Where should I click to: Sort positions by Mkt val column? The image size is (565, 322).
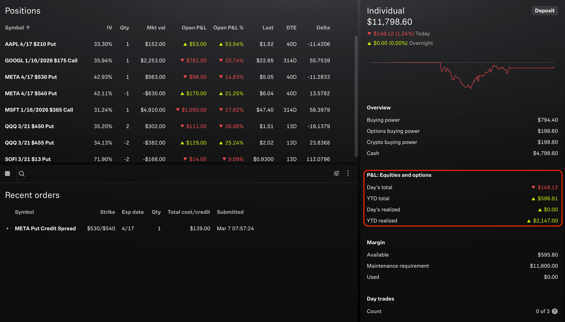[156, 28]
